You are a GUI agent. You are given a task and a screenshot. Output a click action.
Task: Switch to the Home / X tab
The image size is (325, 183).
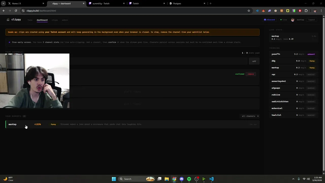point(25,4)
